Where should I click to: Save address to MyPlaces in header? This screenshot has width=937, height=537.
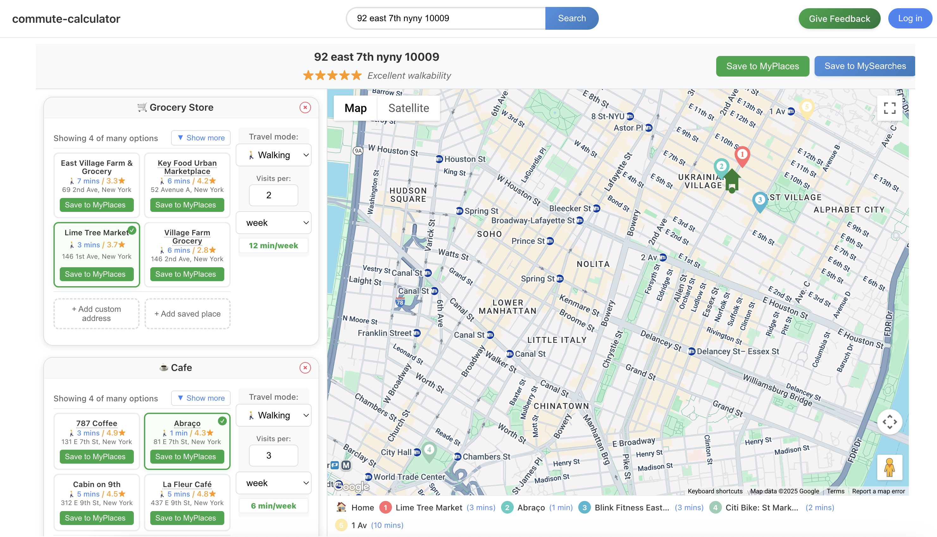point(762,66)
